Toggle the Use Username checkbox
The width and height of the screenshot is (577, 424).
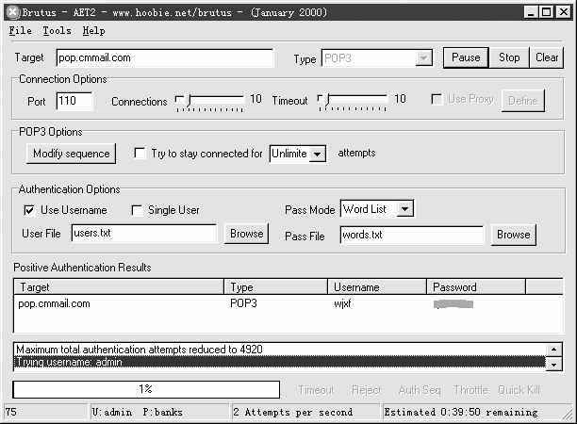29,210
